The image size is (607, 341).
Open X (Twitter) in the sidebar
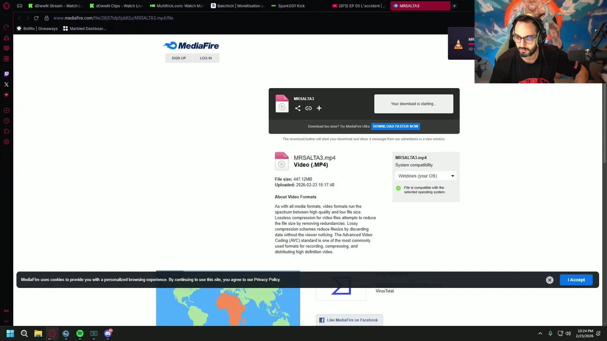[x=6, y=84]
